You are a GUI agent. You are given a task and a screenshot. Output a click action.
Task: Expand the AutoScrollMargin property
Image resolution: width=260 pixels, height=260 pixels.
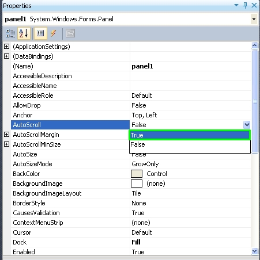(x=6, y=135)
